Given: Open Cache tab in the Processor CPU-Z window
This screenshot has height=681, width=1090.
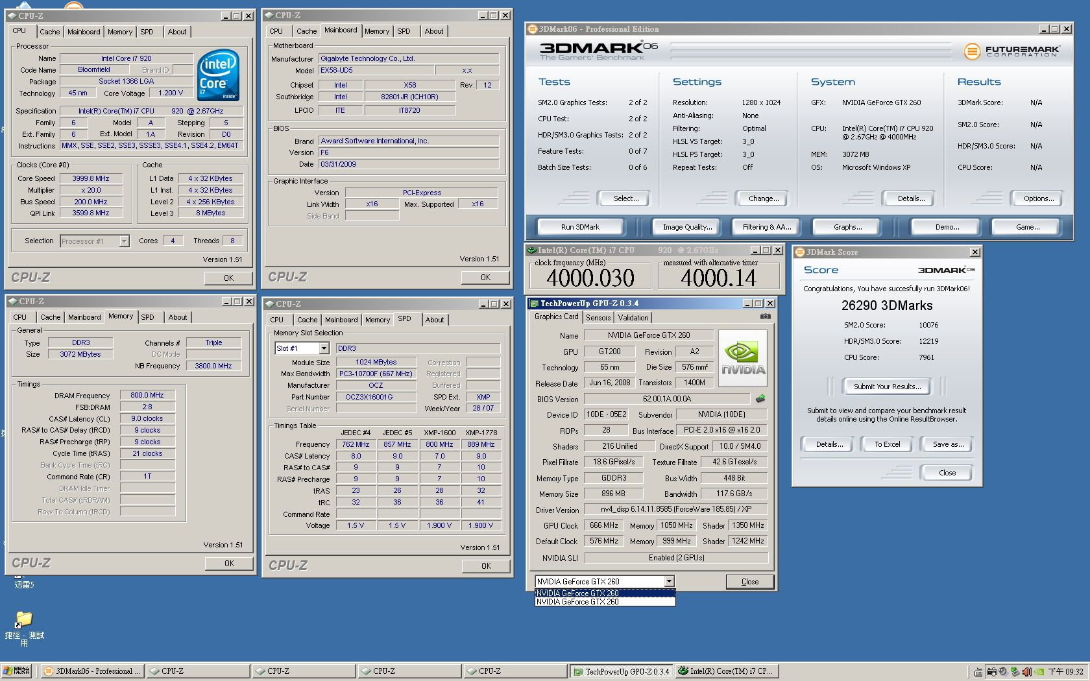Looking at the screenshot, I should pos(49,32).
